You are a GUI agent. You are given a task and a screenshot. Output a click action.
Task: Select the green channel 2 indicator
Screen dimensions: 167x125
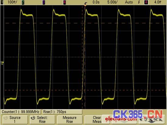[23, 2]
